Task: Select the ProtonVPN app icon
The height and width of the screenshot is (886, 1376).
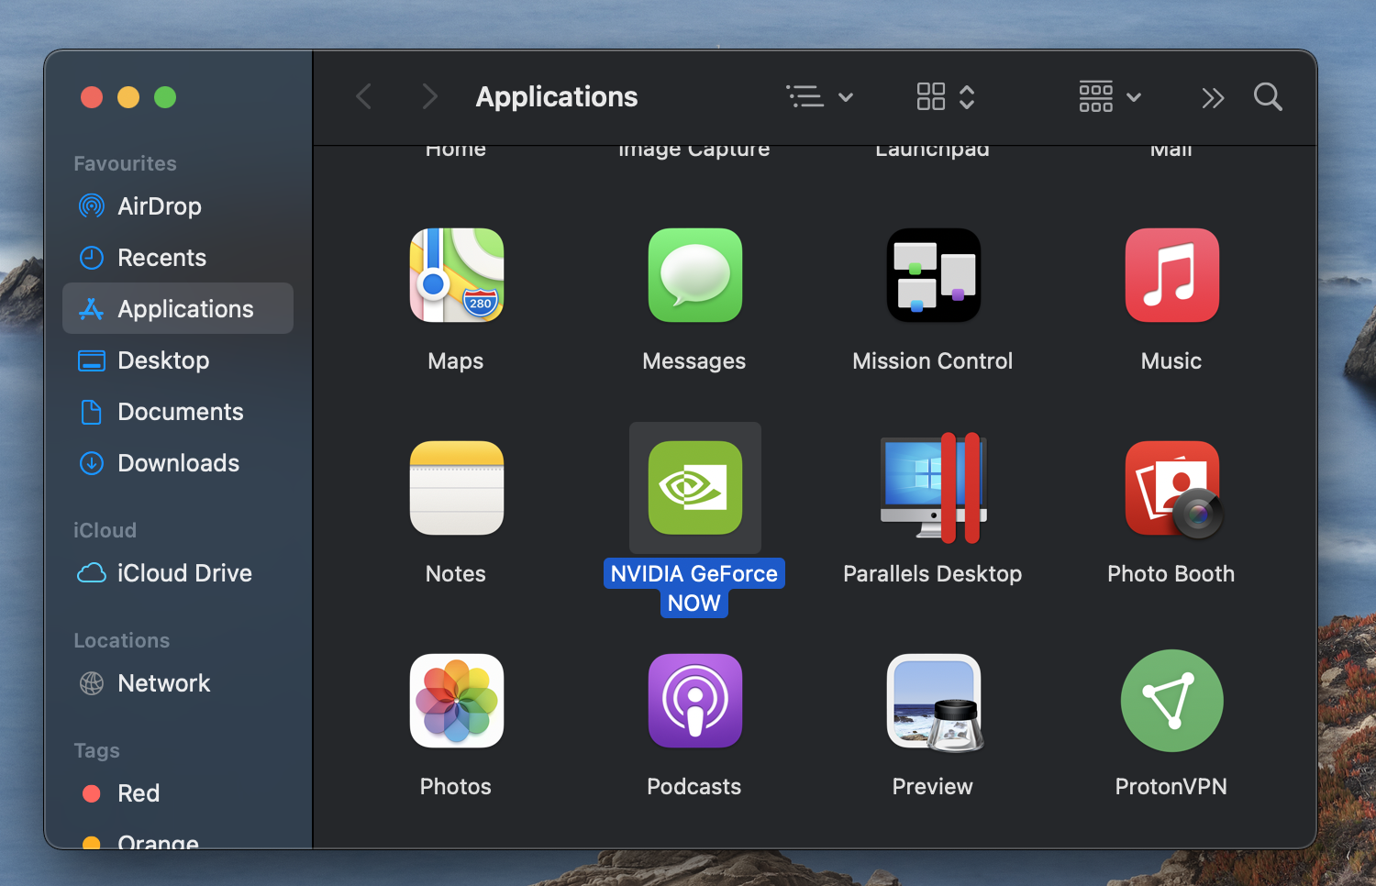Action: 1171,701
